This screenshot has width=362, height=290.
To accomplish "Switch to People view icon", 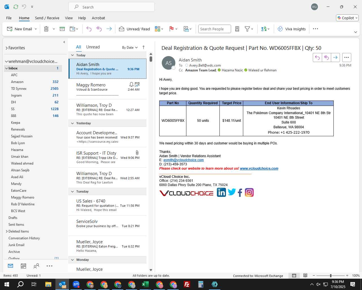I will (36, 266).
